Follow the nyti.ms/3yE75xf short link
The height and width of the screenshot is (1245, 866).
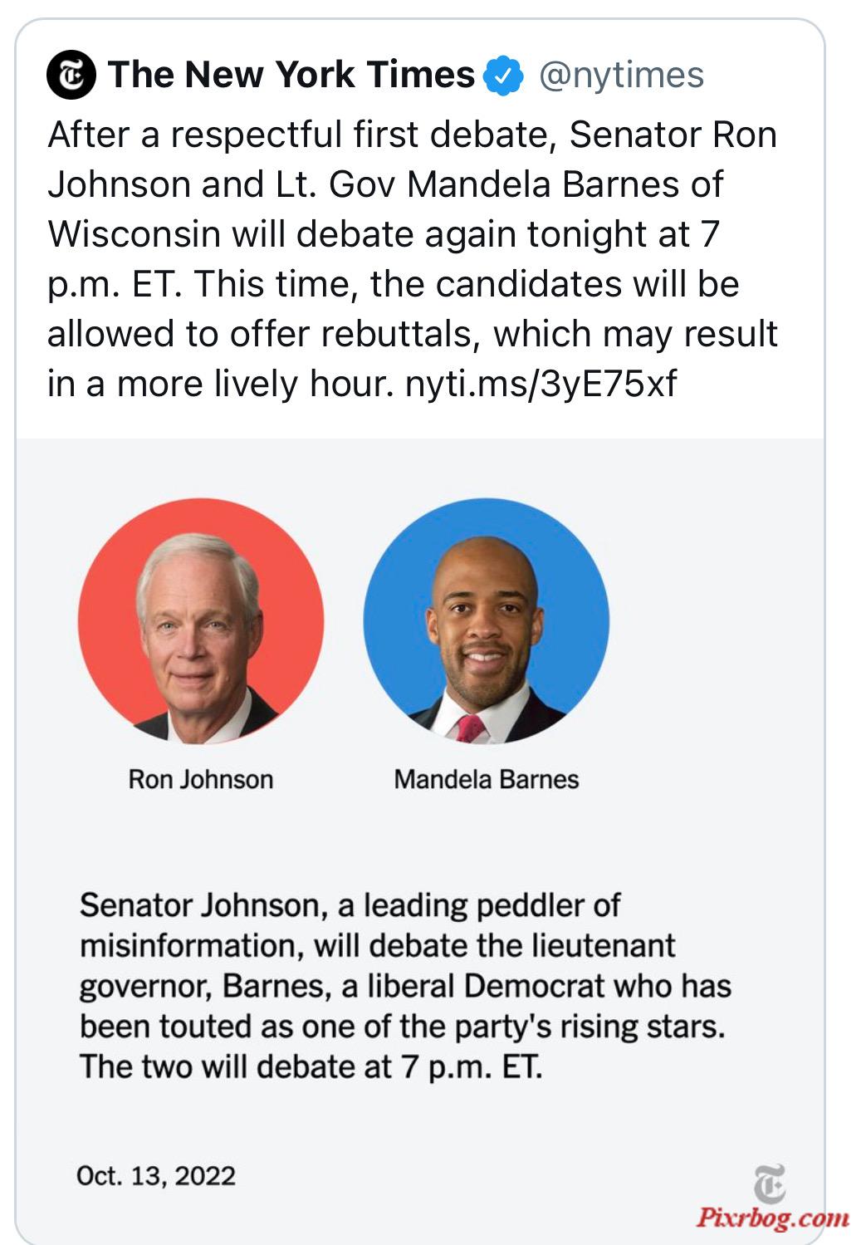[x=541, y=384]
